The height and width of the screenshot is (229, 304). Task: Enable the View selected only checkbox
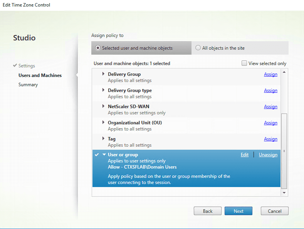[244, 64]
